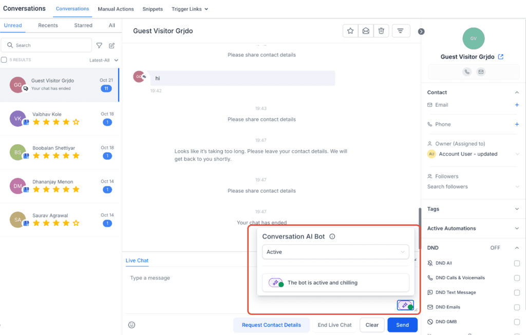The width and height of the screenshot is (526, 335).
Task: Star the Guest Visitor Grjdo conversation
Action: [x=350, y=31]
